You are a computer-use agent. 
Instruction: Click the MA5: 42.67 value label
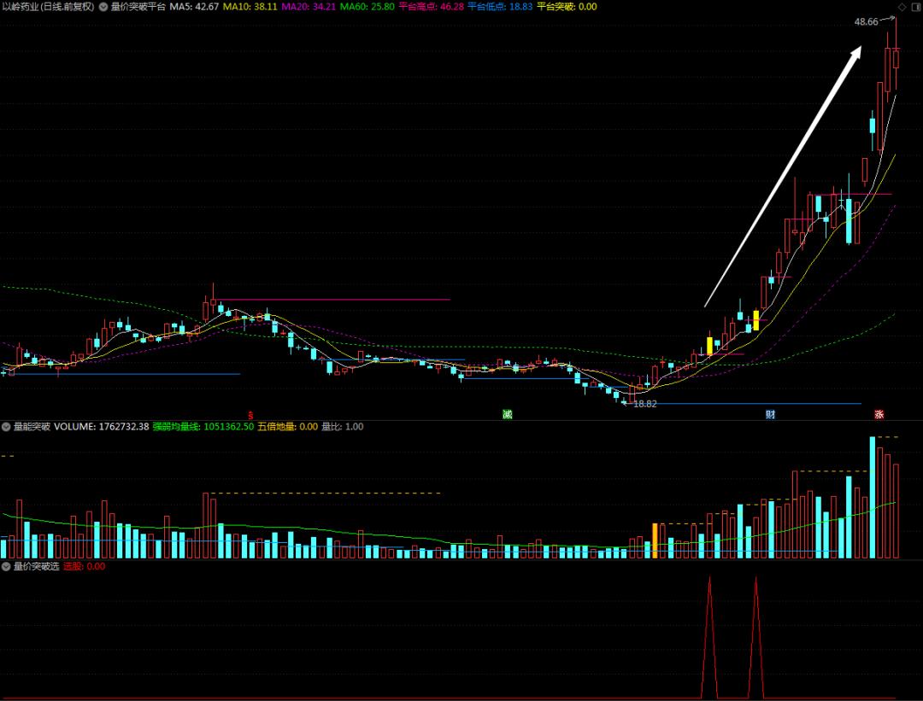(194, 7)
